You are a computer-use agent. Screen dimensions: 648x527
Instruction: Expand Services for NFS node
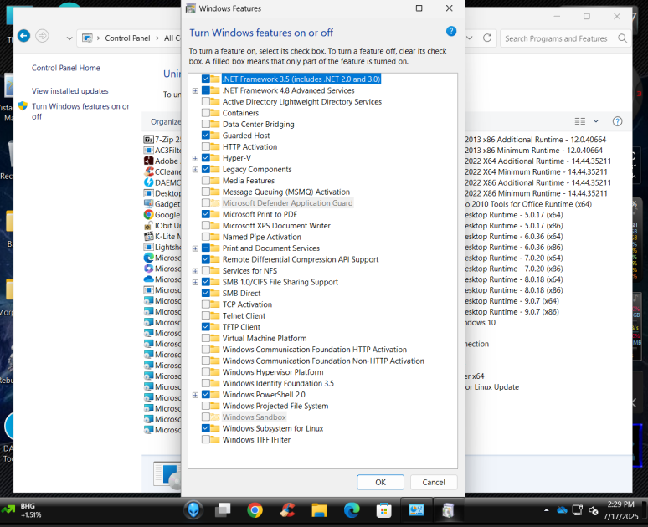coord(195,271)
